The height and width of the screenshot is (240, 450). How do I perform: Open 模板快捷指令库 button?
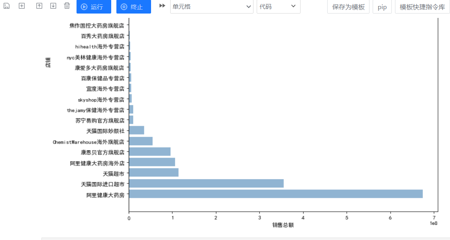coord(422,7)
